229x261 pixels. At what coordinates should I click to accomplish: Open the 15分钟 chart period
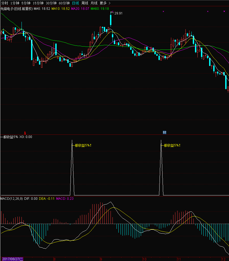pos(38,3)
